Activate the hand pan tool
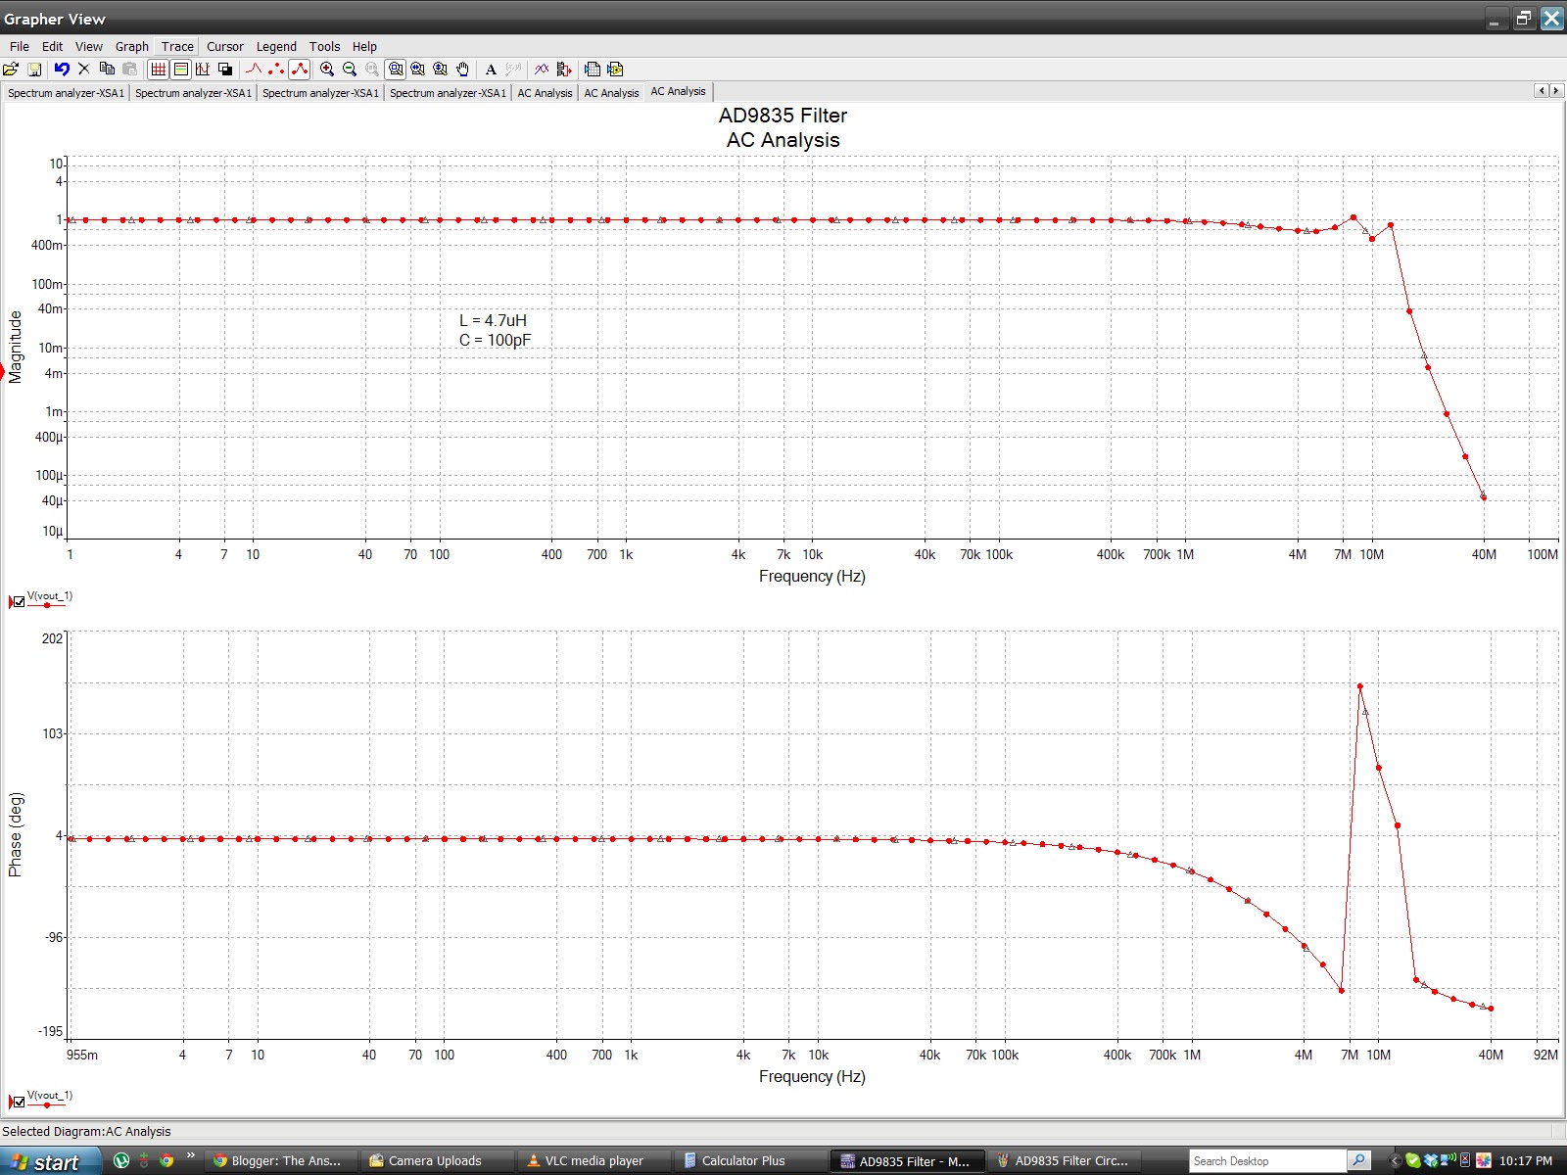This screenshot has width=1567, height=1175. tap(460, 69)
